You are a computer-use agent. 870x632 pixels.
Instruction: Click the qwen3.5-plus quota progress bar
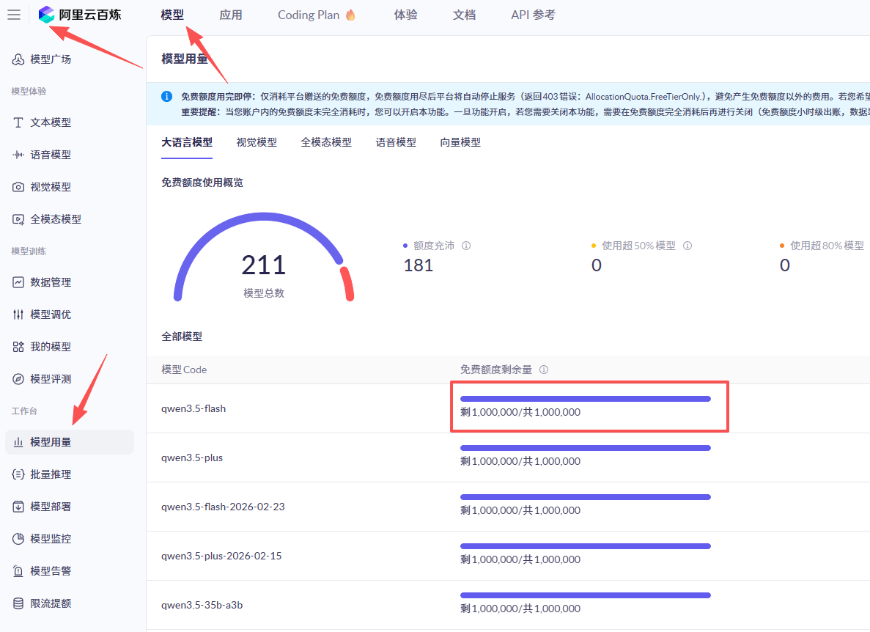586,448
